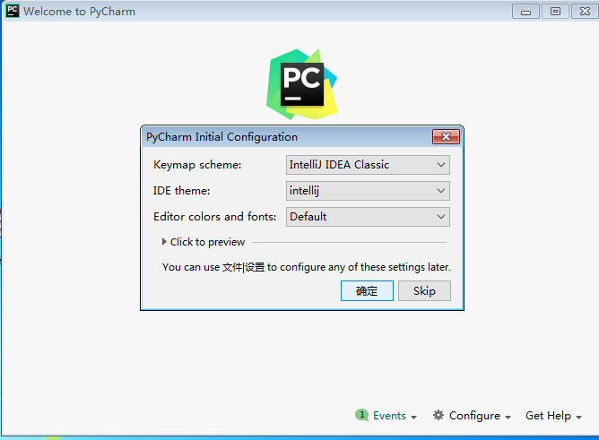Expand the Click to preview section
Screen dimensions: 599x440
[x=203, y=242]
